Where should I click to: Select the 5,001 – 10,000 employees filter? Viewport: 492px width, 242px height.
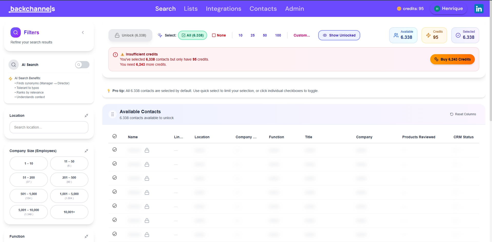click(29, 212)
